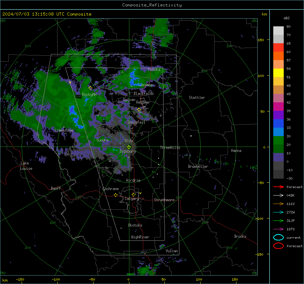Pick the red 65 dBZ legend swatch
The width and height of the screenshot is (304, 284).
pyautogui.click(x=278, y=47)
